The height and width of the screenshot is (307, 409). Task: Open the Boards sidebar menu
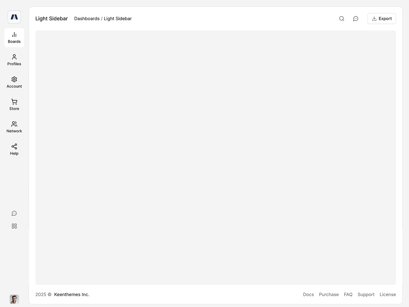click(x=14, y=38)
